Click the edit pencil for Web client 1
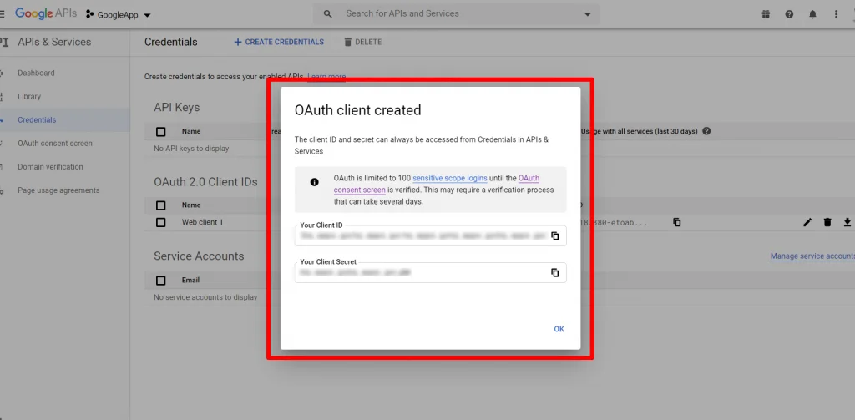Image resolution: width=855 pixels, height=420 pixels. 807,222
